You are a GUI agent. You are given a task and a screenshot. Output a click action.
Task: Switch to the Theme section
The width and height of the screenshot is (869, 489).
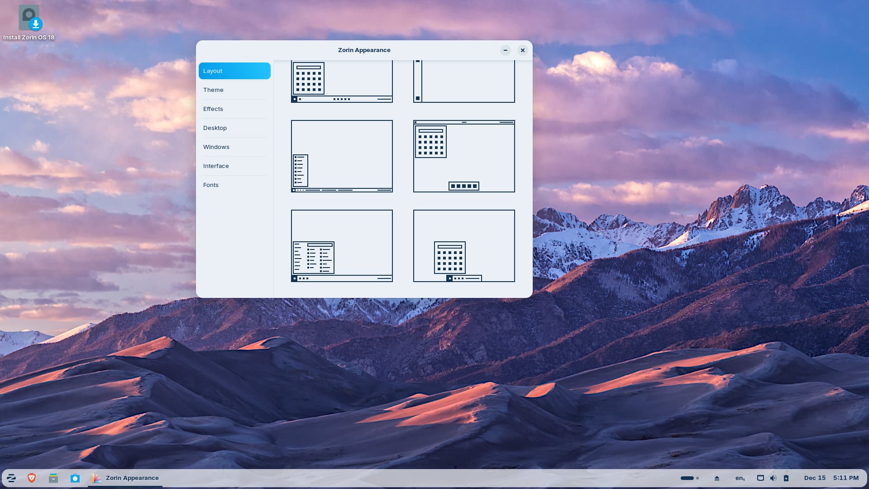pos(213,90)
